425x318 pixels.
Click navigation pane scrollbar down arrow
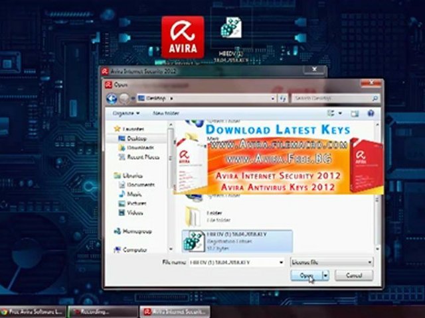tap(171, 249)
